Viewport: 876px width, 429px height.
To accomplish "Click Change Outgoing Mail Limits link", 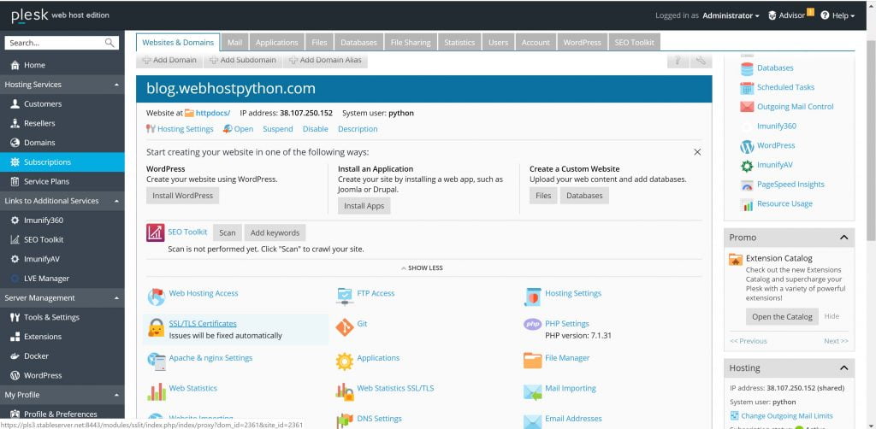I will [787, 416].
